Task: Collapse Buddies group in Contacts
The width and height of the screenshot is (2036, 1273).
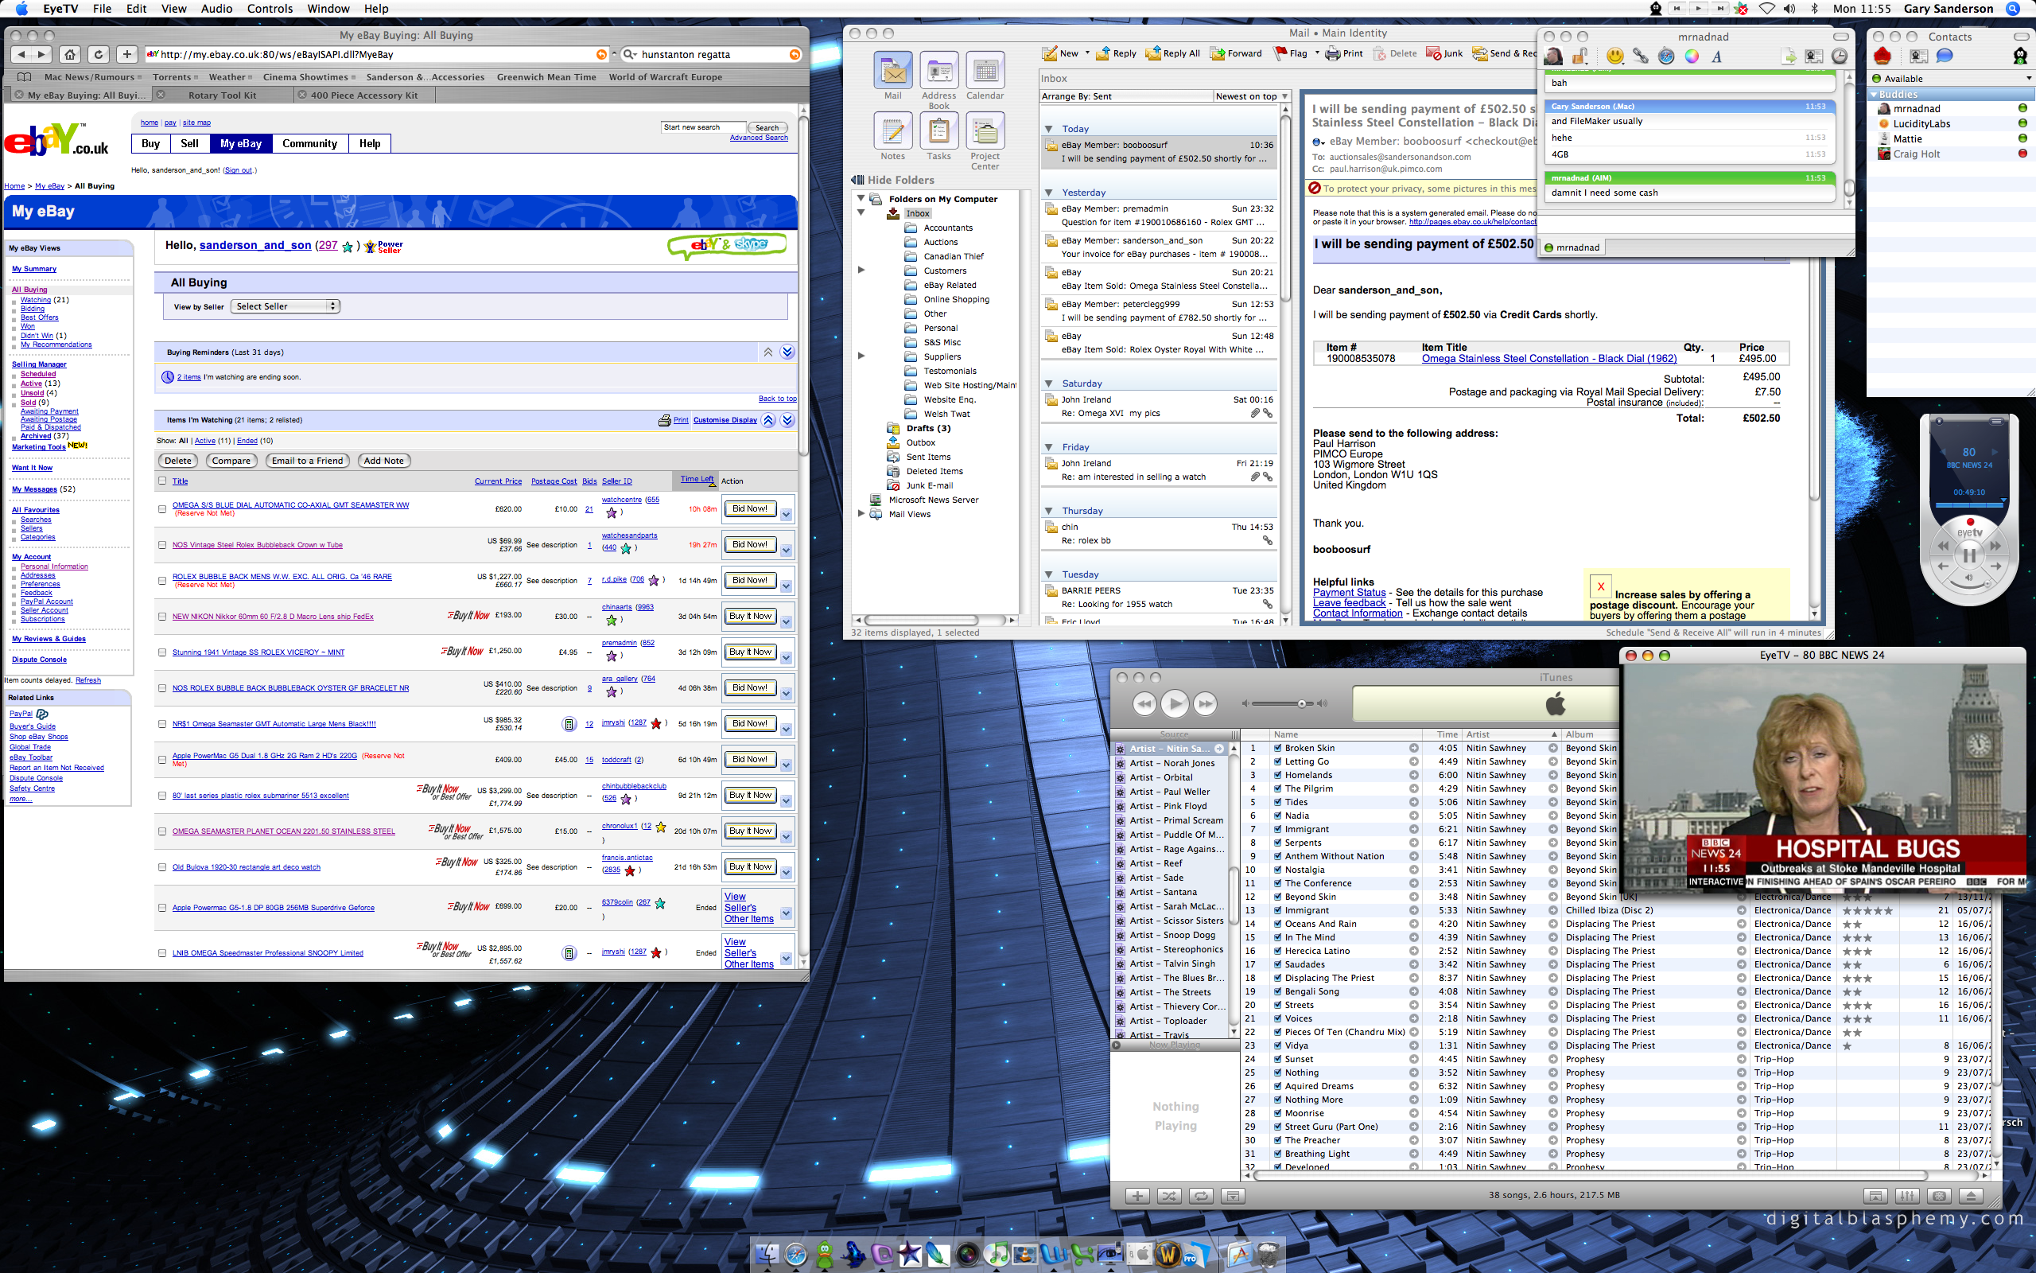Action: click(1875, 95)
